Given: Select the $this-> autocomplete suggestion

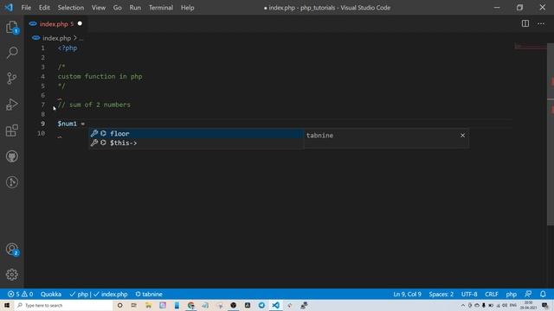Looking at the screenshot, I should click(196, 143).
